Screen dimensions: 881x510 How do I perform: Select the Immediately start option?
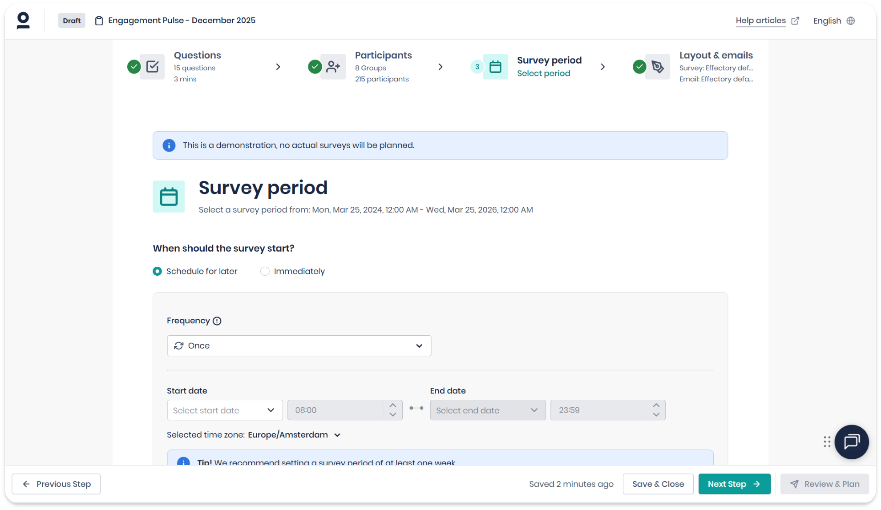point(265,271)
